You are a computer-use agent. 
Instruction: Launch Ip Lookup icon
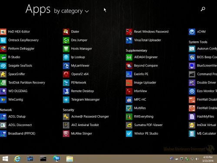(x=66, y=57)
